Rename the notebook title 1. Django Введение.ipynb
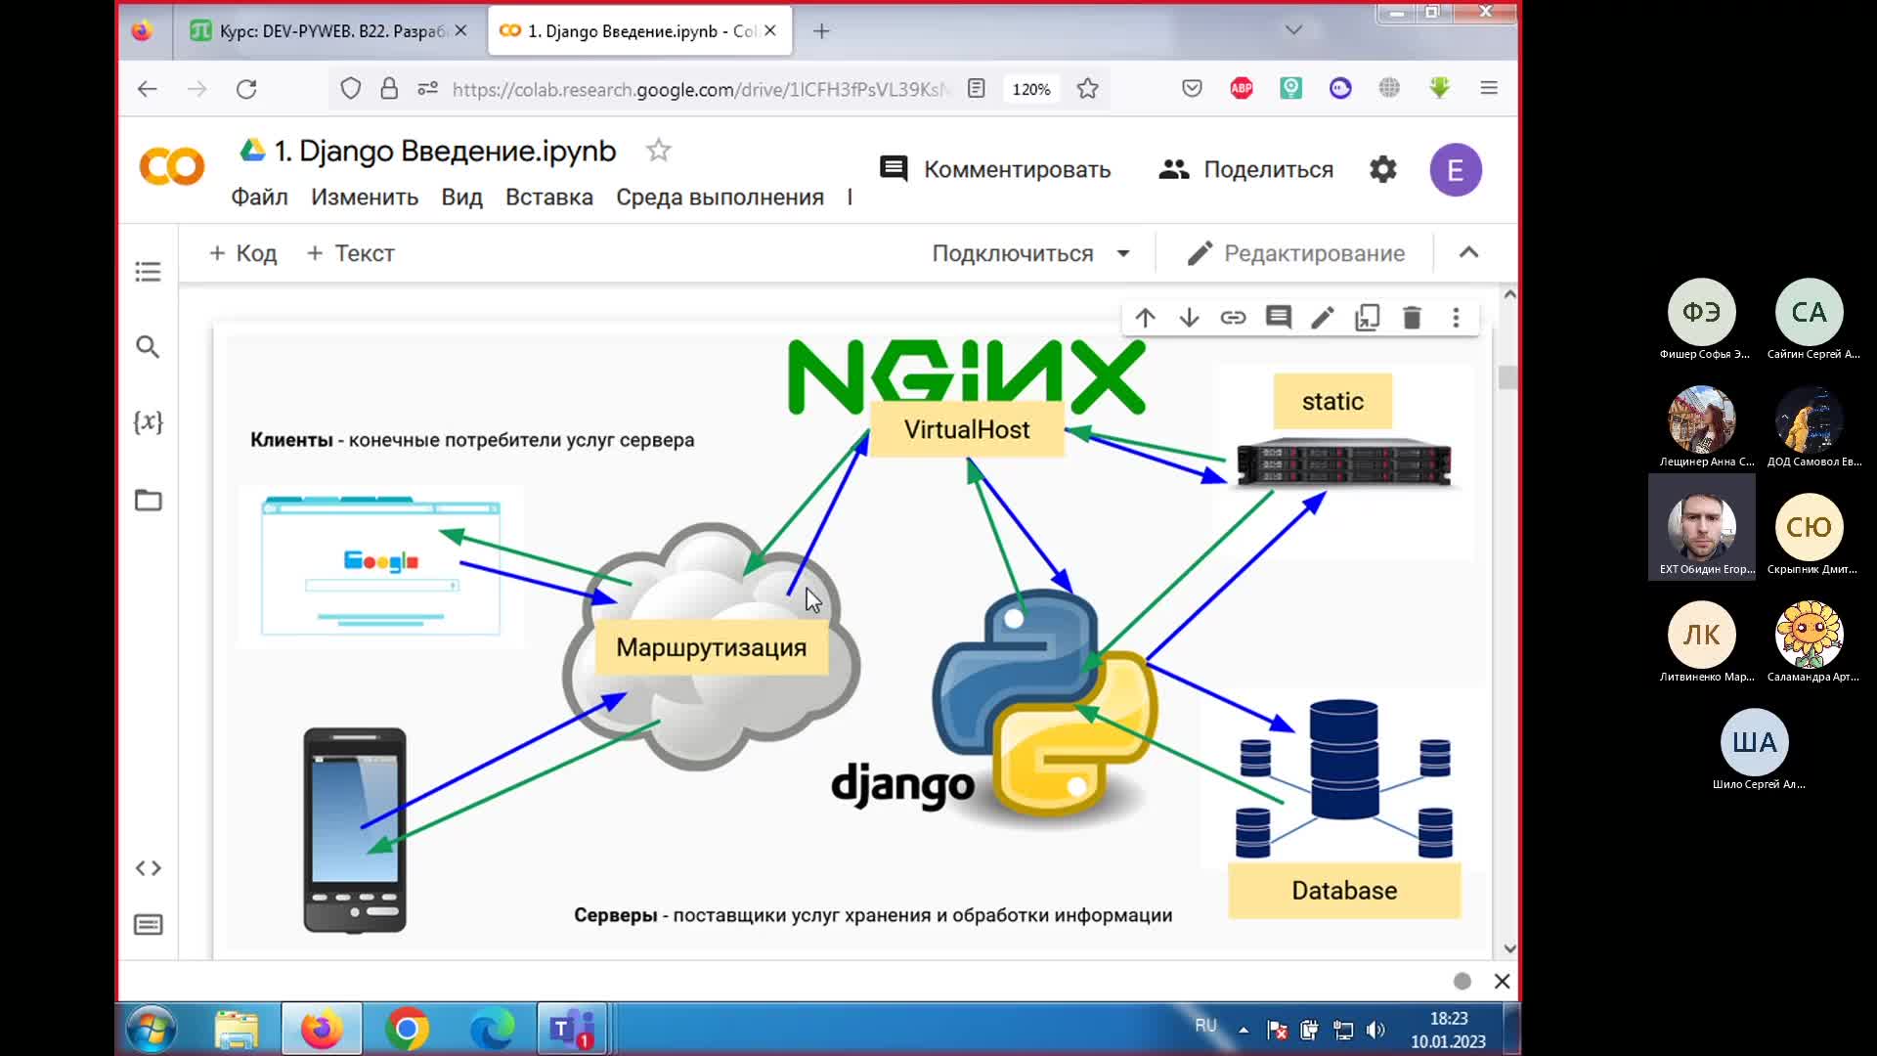The image size is (1877, 1056). coord(446,151)
